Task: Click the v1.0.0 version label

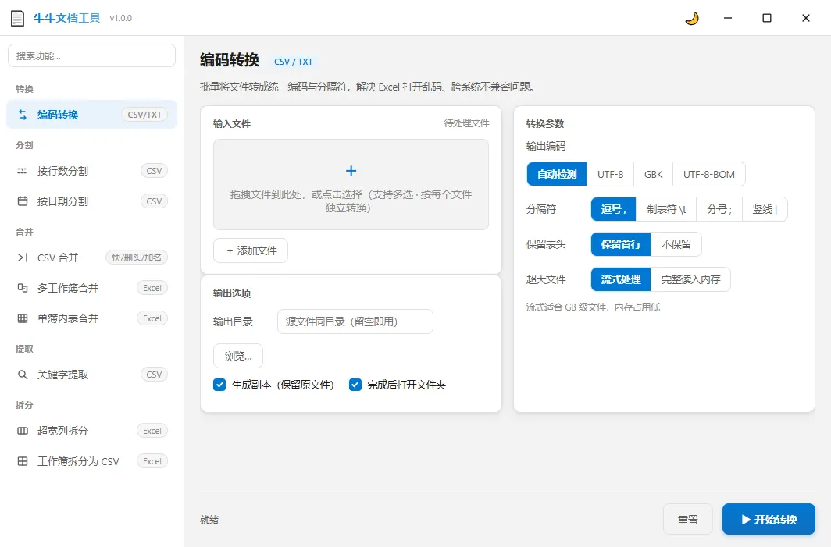Action: click(x=121, y=18)
